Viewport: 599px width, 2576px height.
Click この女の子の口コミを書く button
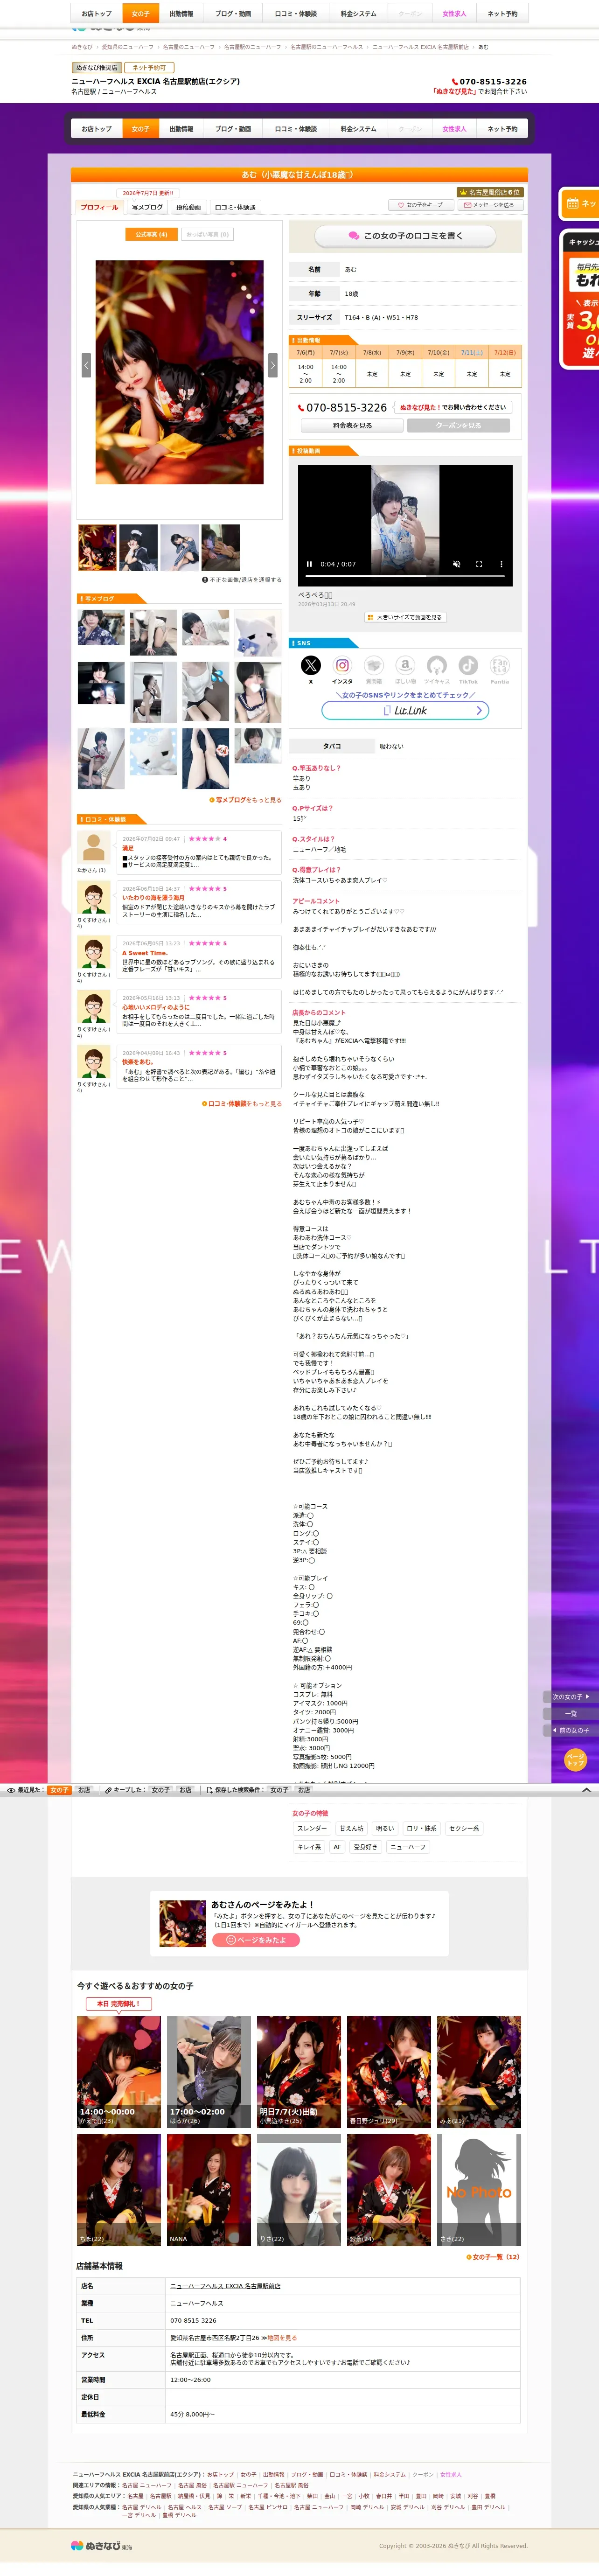coord(405,236)
